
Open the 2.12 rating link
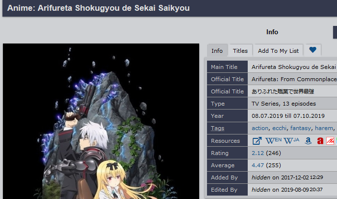[x=258, y=153]
